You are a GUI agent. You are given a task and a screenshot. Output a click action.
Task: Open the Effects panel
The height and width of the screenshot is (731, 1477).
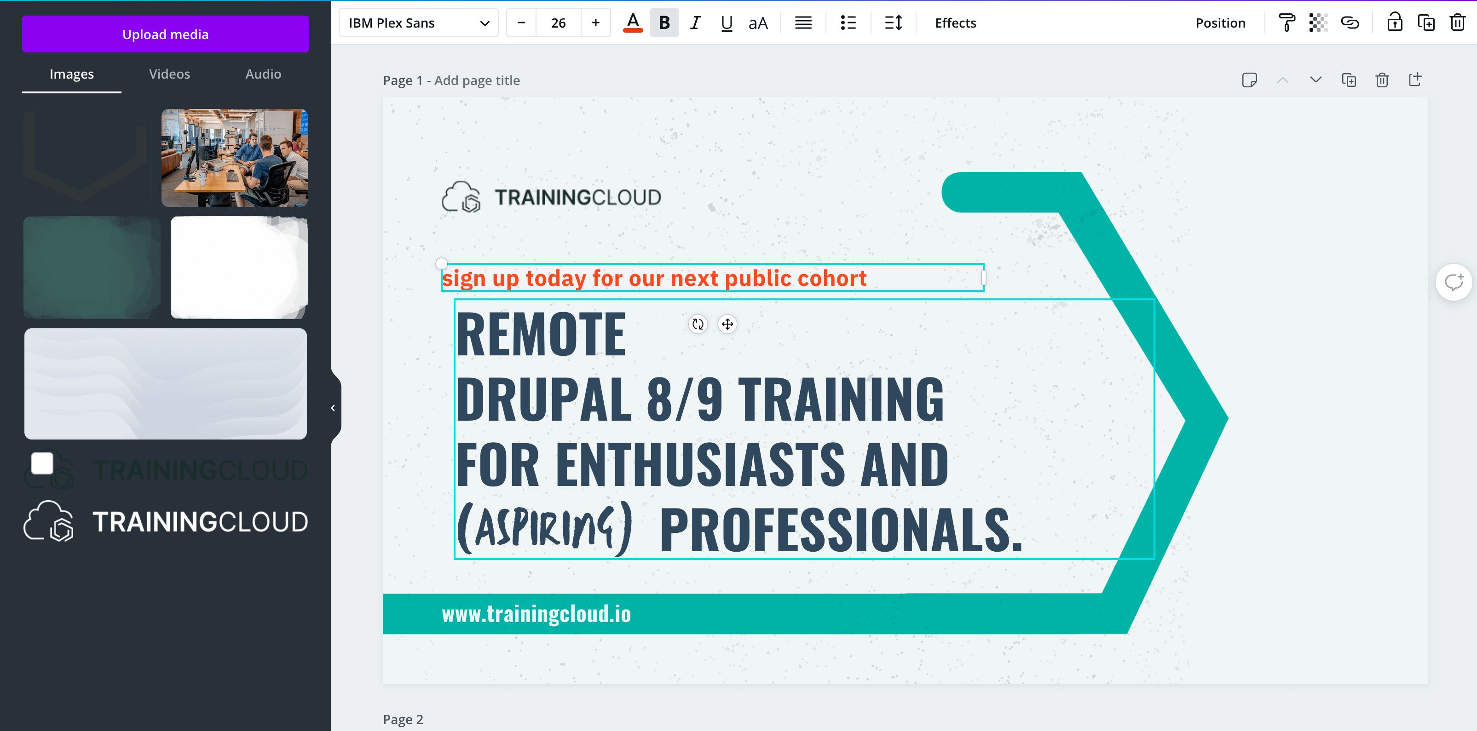click(x=955, y=23)
